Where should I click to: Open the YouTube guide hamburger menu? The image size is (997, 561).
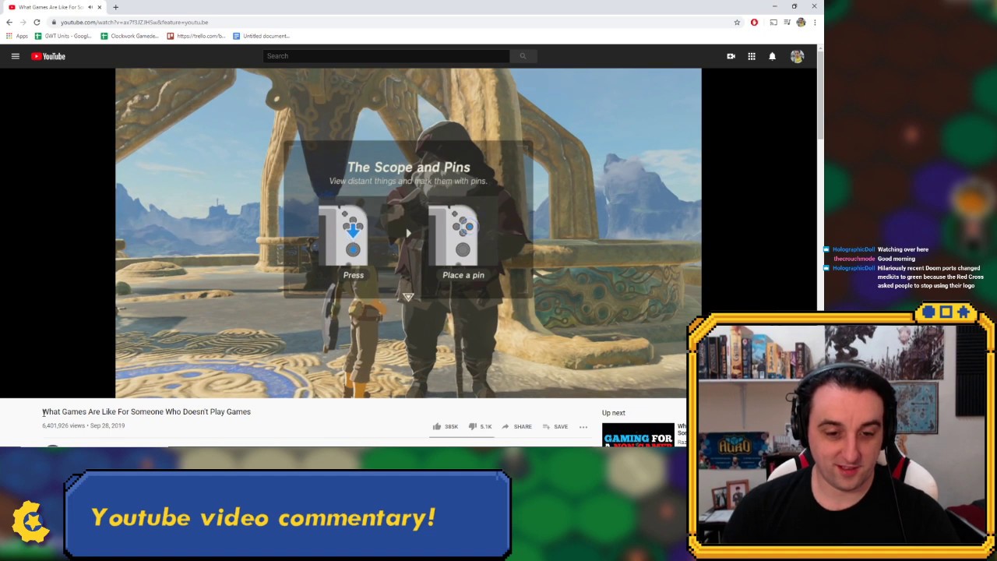click(15, 56)
